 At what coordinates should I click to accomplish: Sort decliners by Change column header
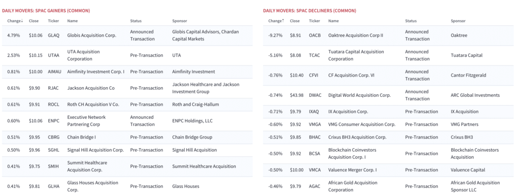click(x=276, y=21)
